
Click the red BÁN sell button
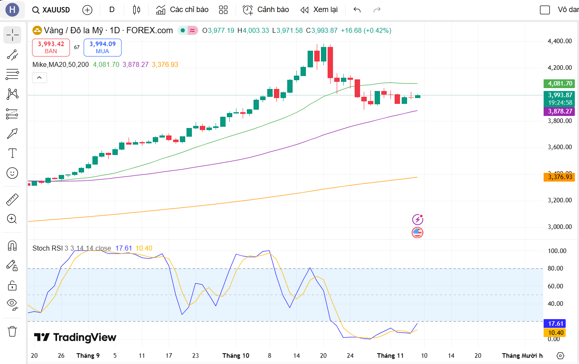pos(51,47)
